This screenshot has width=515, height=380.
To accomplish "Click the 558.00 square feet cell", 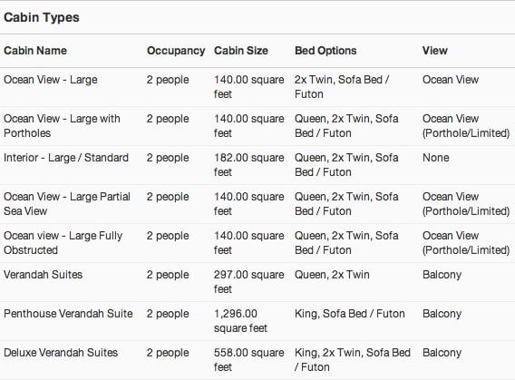I will 249,360.
